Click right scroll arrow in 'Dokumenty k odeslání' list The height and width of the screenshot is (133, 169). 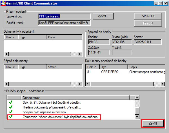[80, 54]
